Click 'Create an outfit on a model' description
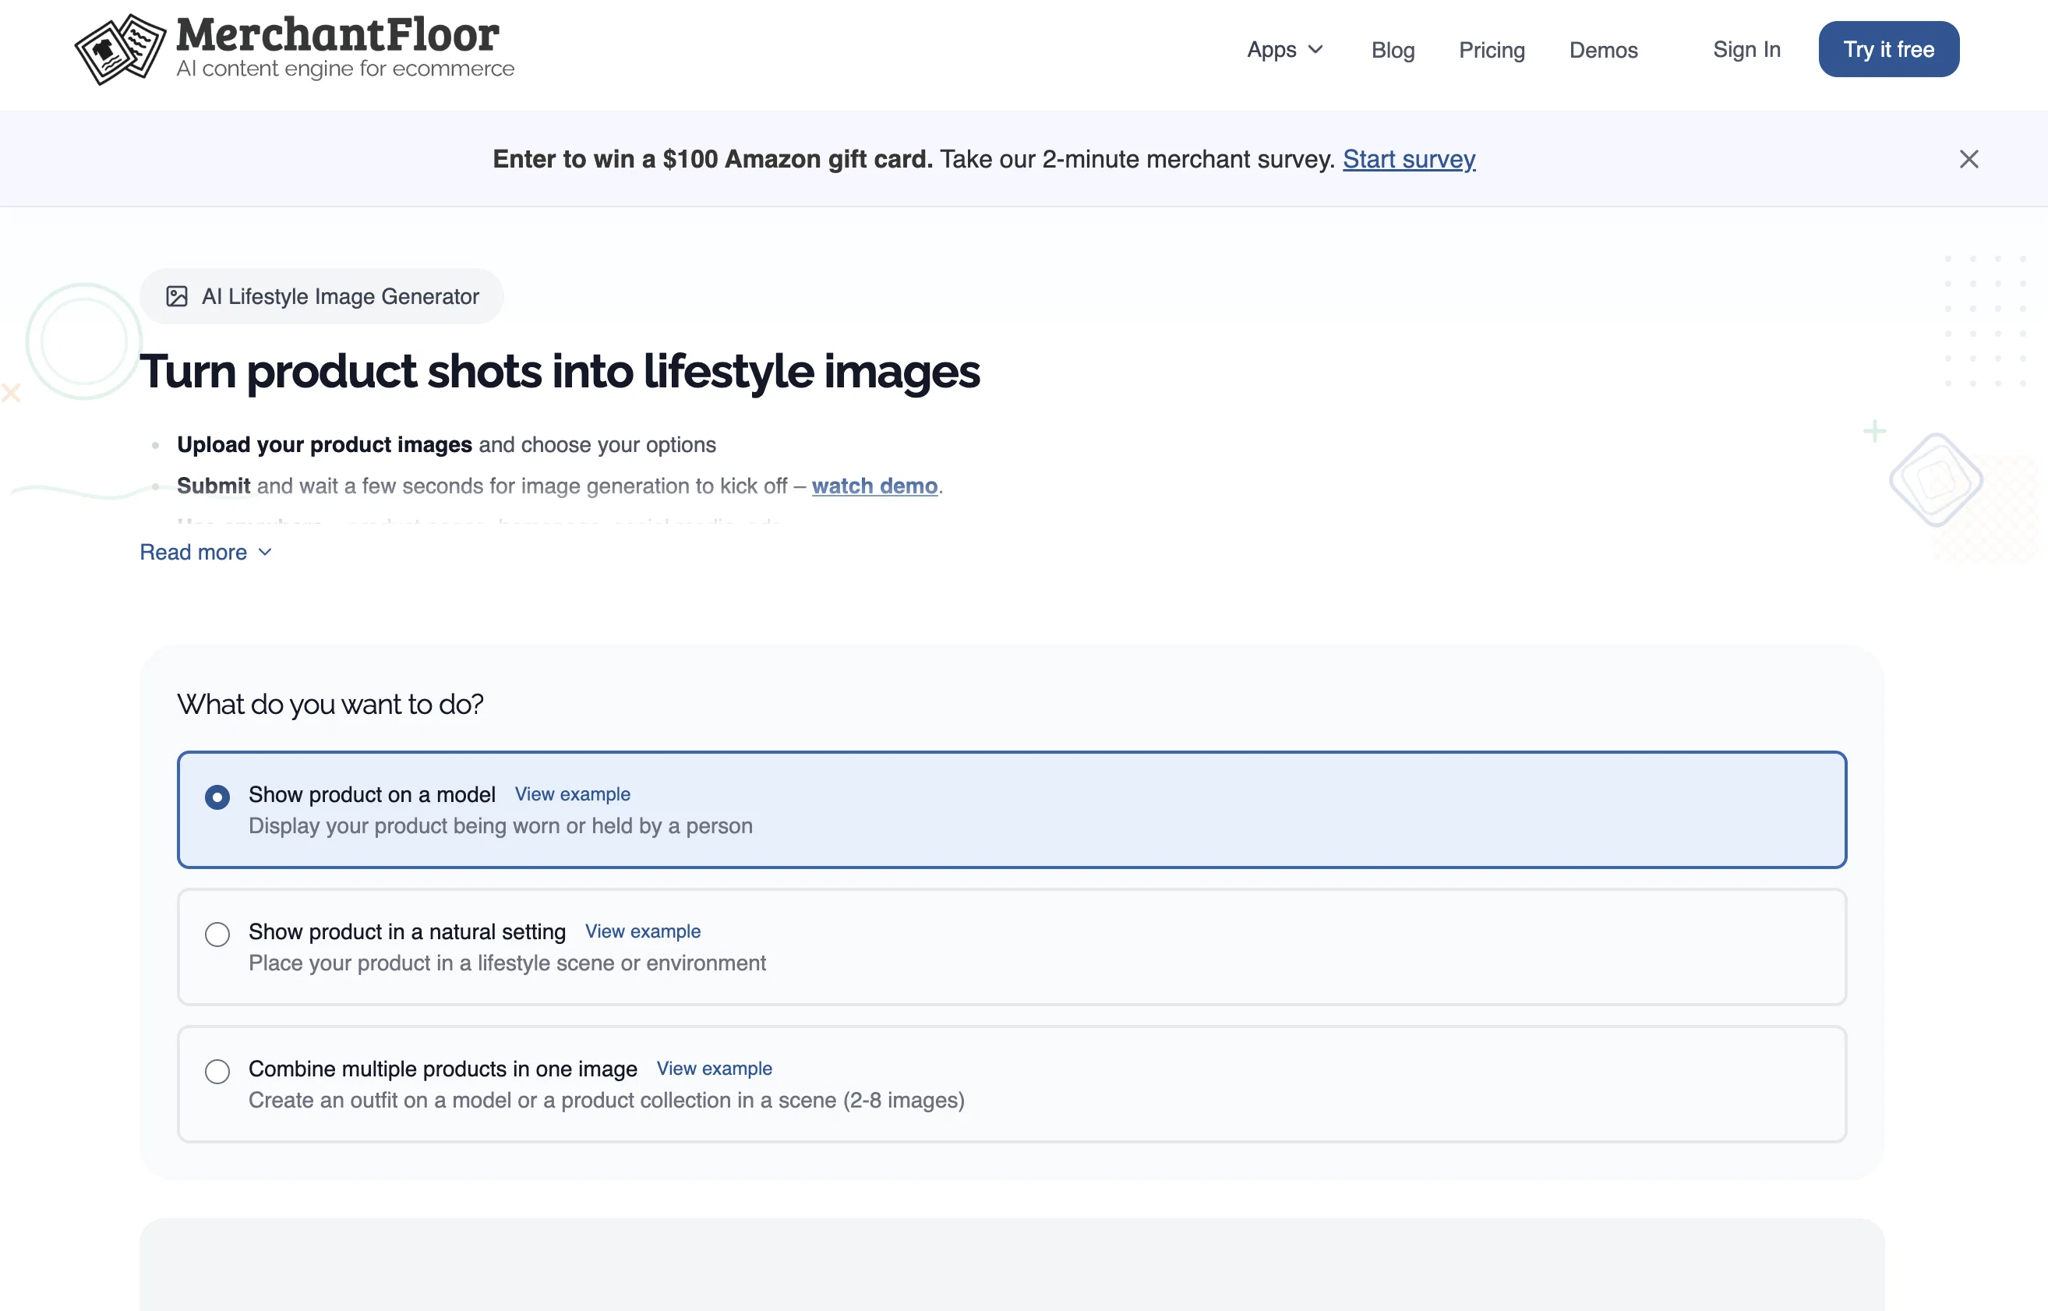 point(606,1100)
